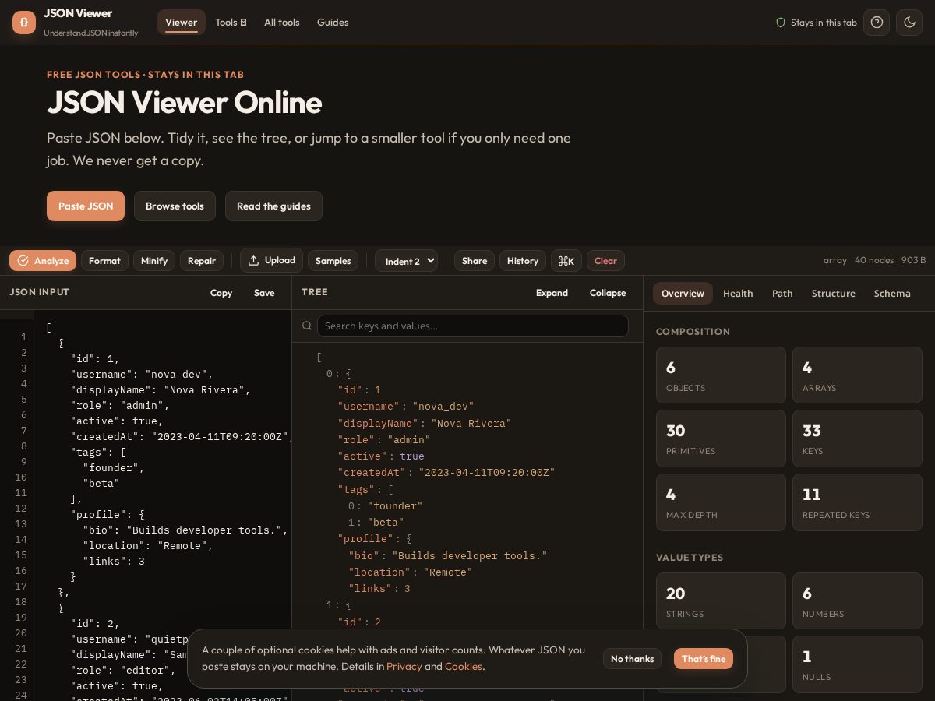Switch to the Structure tab
The image size is (935, 701).
click(x=833, y=293)
